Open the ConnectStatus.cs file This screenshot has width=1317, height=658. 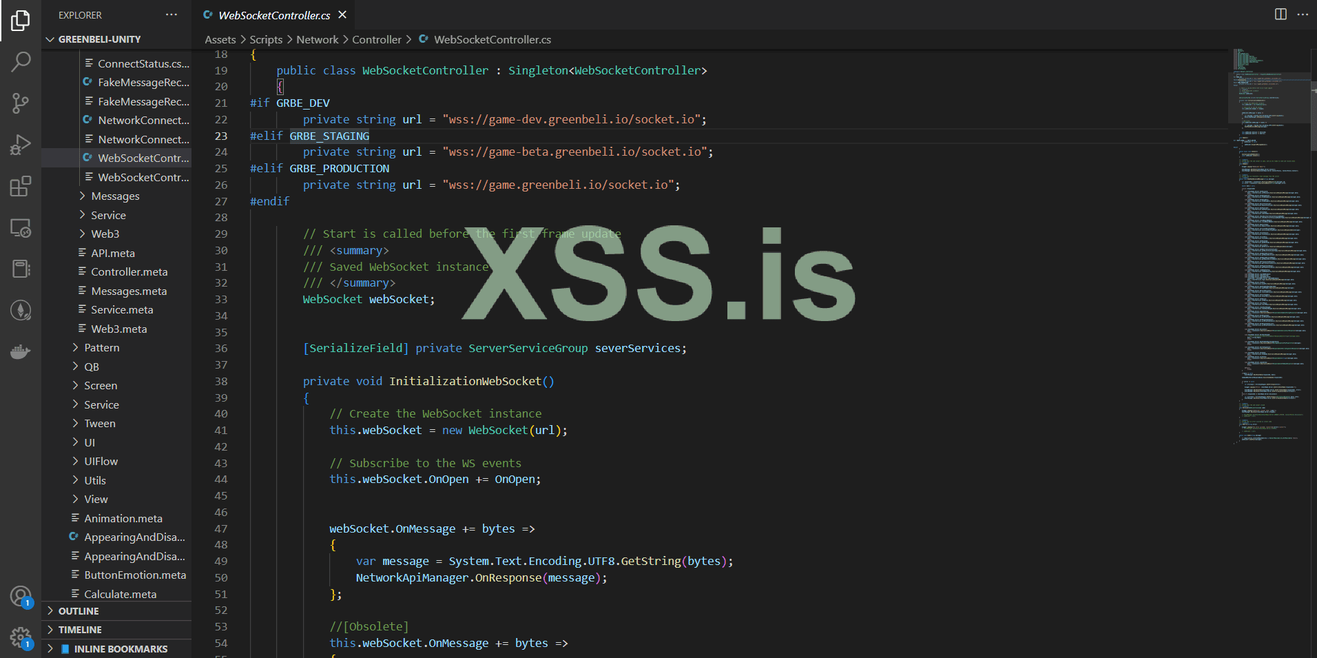tap(143, 63)
